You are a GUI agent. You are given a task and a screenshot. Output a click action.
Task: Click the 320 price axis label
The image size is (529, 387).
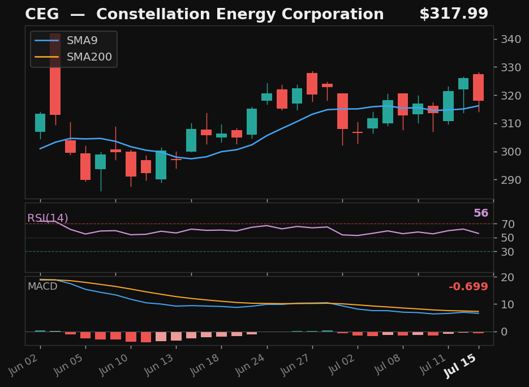click(x=511, y=96)
